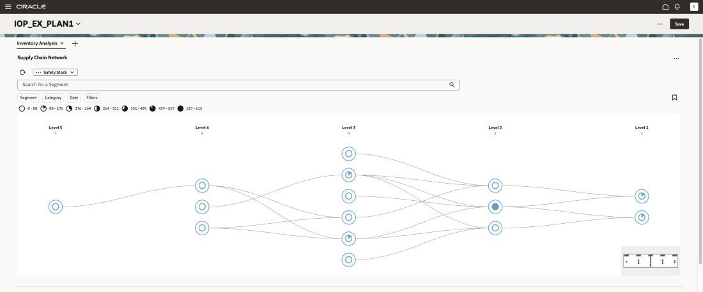Image resolution: width=703 pixels, height=292 pixels.
Task: Select the solid filled Level 2 node
Action: (495, 207)
